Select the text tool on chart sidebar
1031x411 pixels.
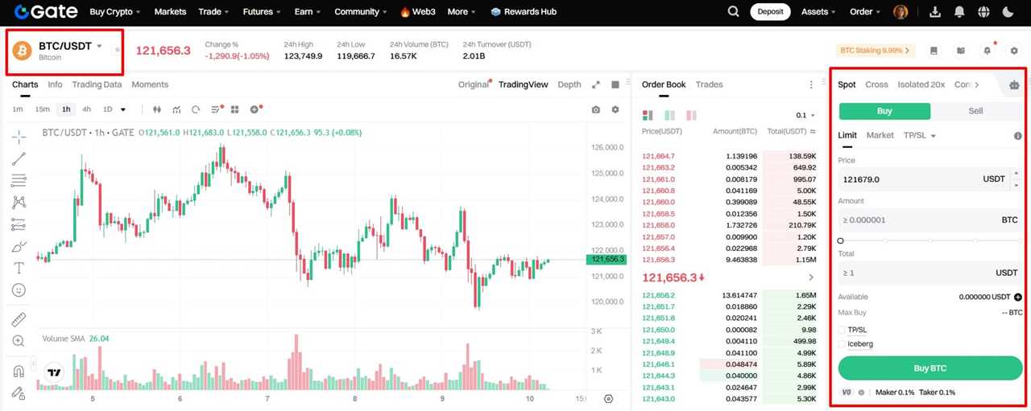(19, 268)
